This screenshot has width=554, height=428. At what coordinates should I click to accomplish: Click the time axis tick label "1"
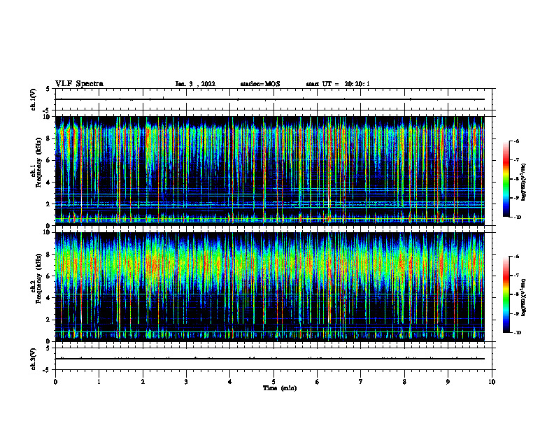click(x=99, y=382)
